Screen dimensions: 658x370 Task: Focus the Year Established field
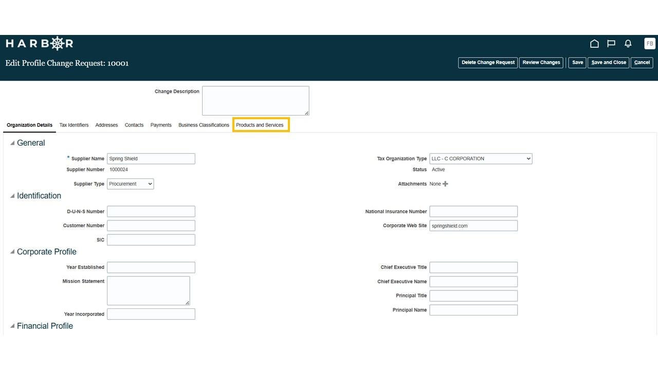click(x=151, y=267)
